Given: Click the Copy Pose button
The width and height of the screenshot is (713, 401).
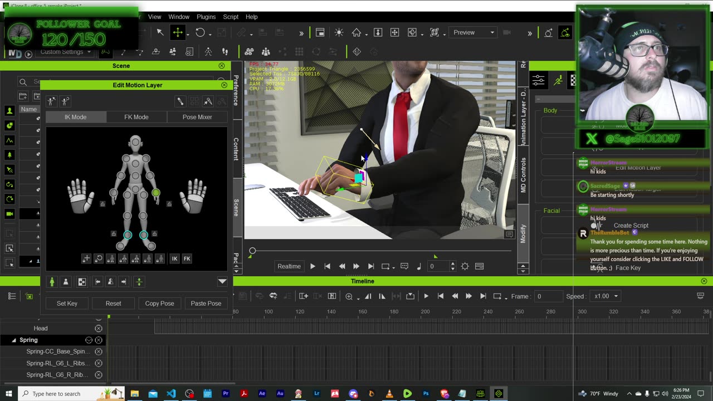Looking at the screenshot, I should tap(159, 304).
